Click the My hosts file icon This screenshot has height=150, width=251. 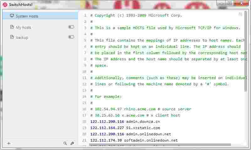click(12, 27)
